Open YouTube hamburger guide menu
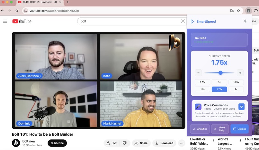This screenshot has height=150, width=259. click(x=5, y=21)
